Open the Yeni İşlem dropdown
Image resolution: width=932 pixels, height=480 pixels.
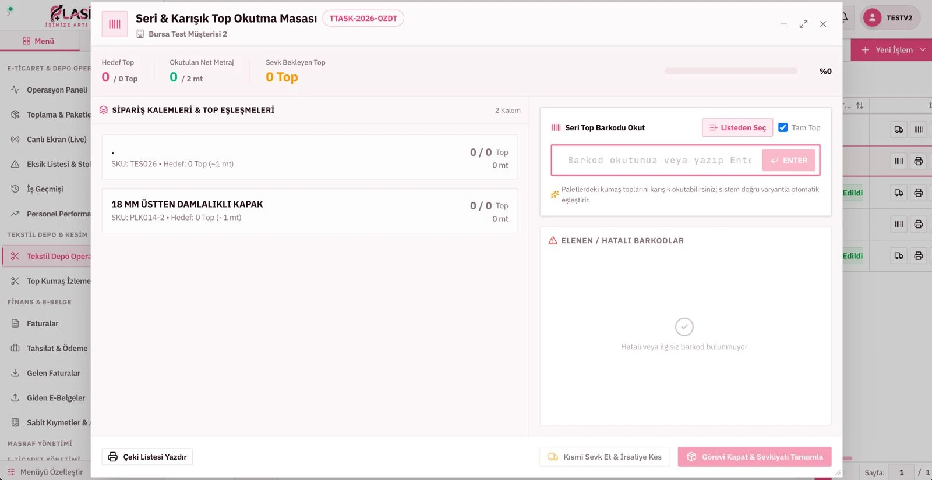point(892,50)
